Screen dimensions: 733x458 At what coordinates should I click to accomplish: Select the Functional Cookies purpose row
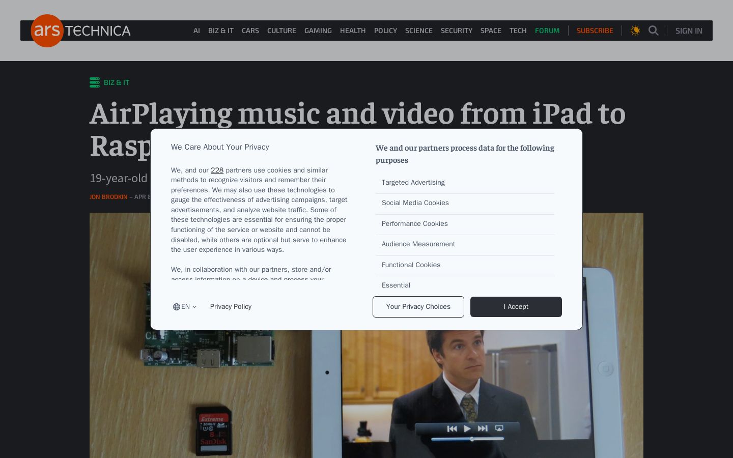point(465,265)
